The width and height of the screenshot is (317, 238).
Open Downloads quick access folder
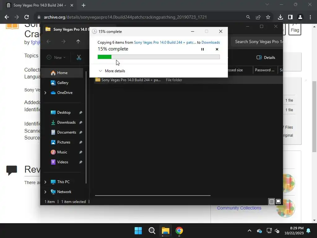click(66, 122)
